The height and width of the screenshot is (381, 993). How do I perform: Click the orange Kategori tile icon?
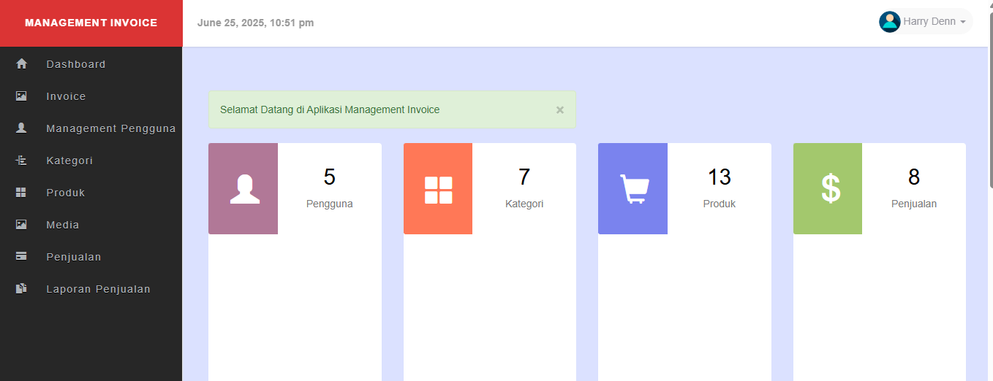(438, 189)
